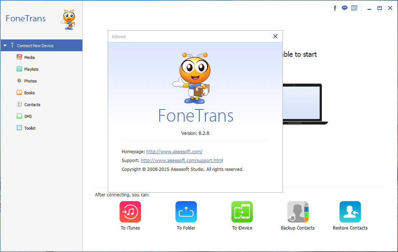Click the feedback speech bubble icon
398x252 pixels.
[345, 8]
